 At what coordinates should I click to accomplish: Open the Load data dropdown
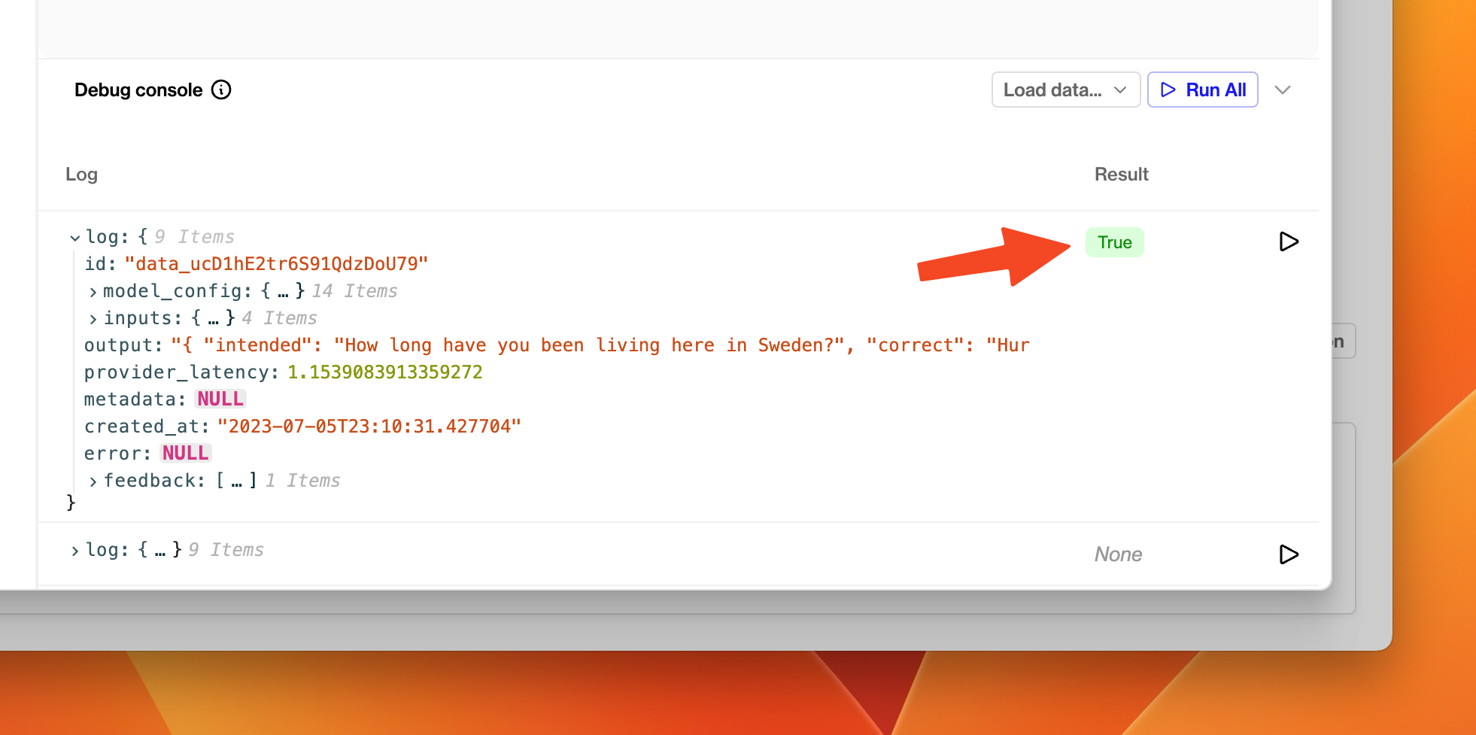(1064, 90)
